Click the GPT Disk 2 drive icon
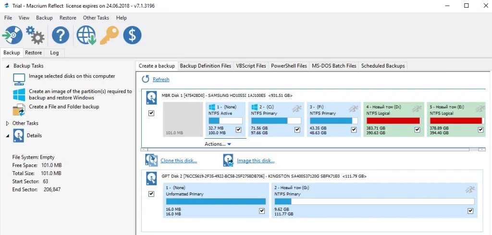Screen dimensions: 492x235 coord(151,178)
